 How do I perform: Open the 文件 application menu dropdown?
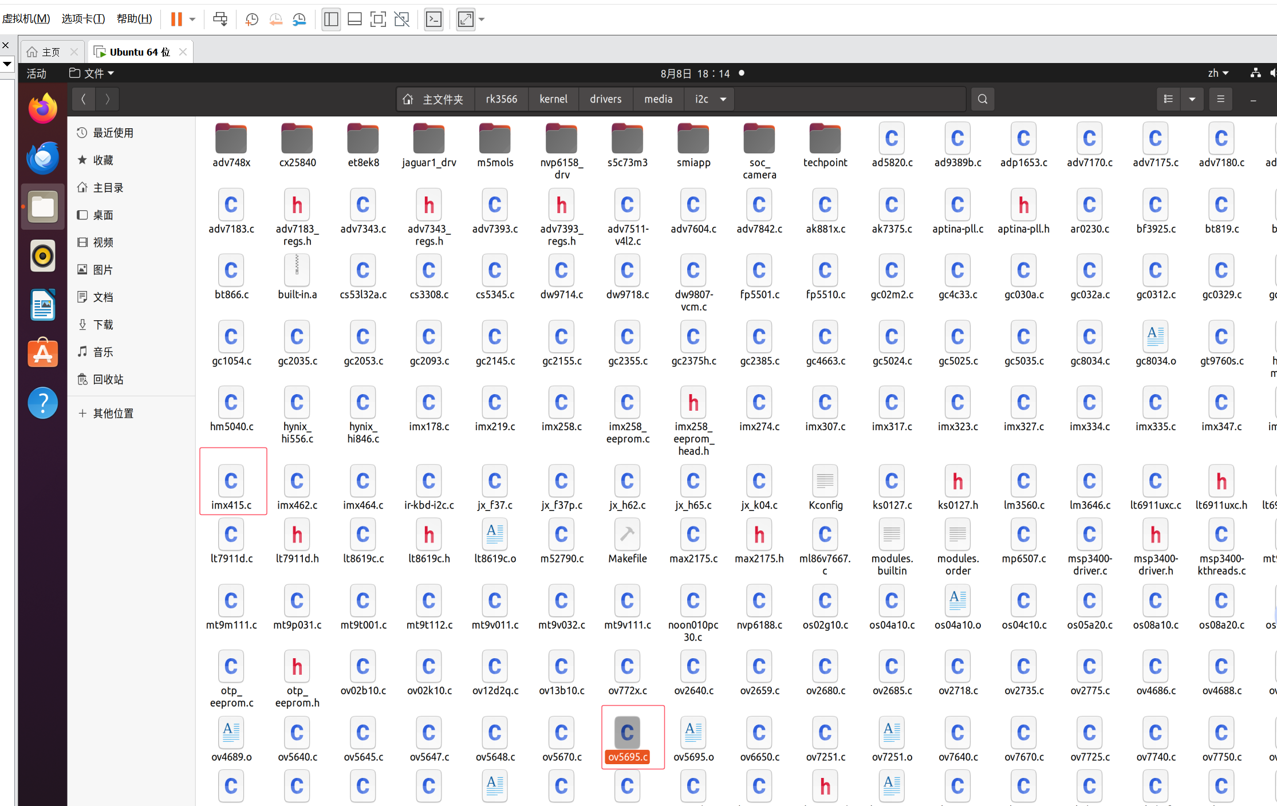pos(92,73)
